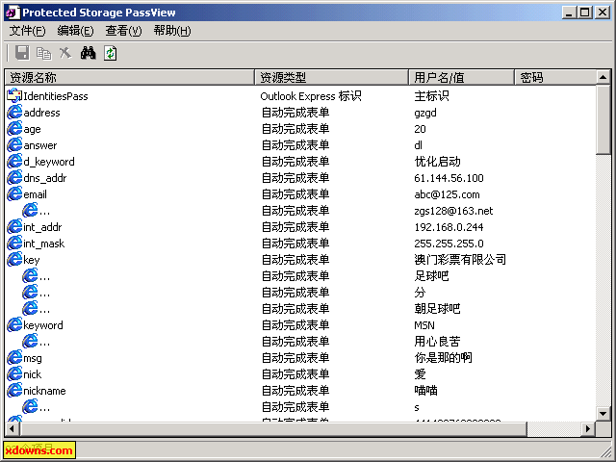
Task: Sort by the 用户名/值 column header
Action: click(461, 77)
